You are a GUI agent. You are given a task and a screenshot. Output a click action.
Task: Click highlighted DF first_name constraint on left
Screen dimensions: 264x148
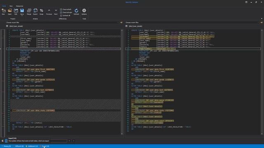click(33, 69)
